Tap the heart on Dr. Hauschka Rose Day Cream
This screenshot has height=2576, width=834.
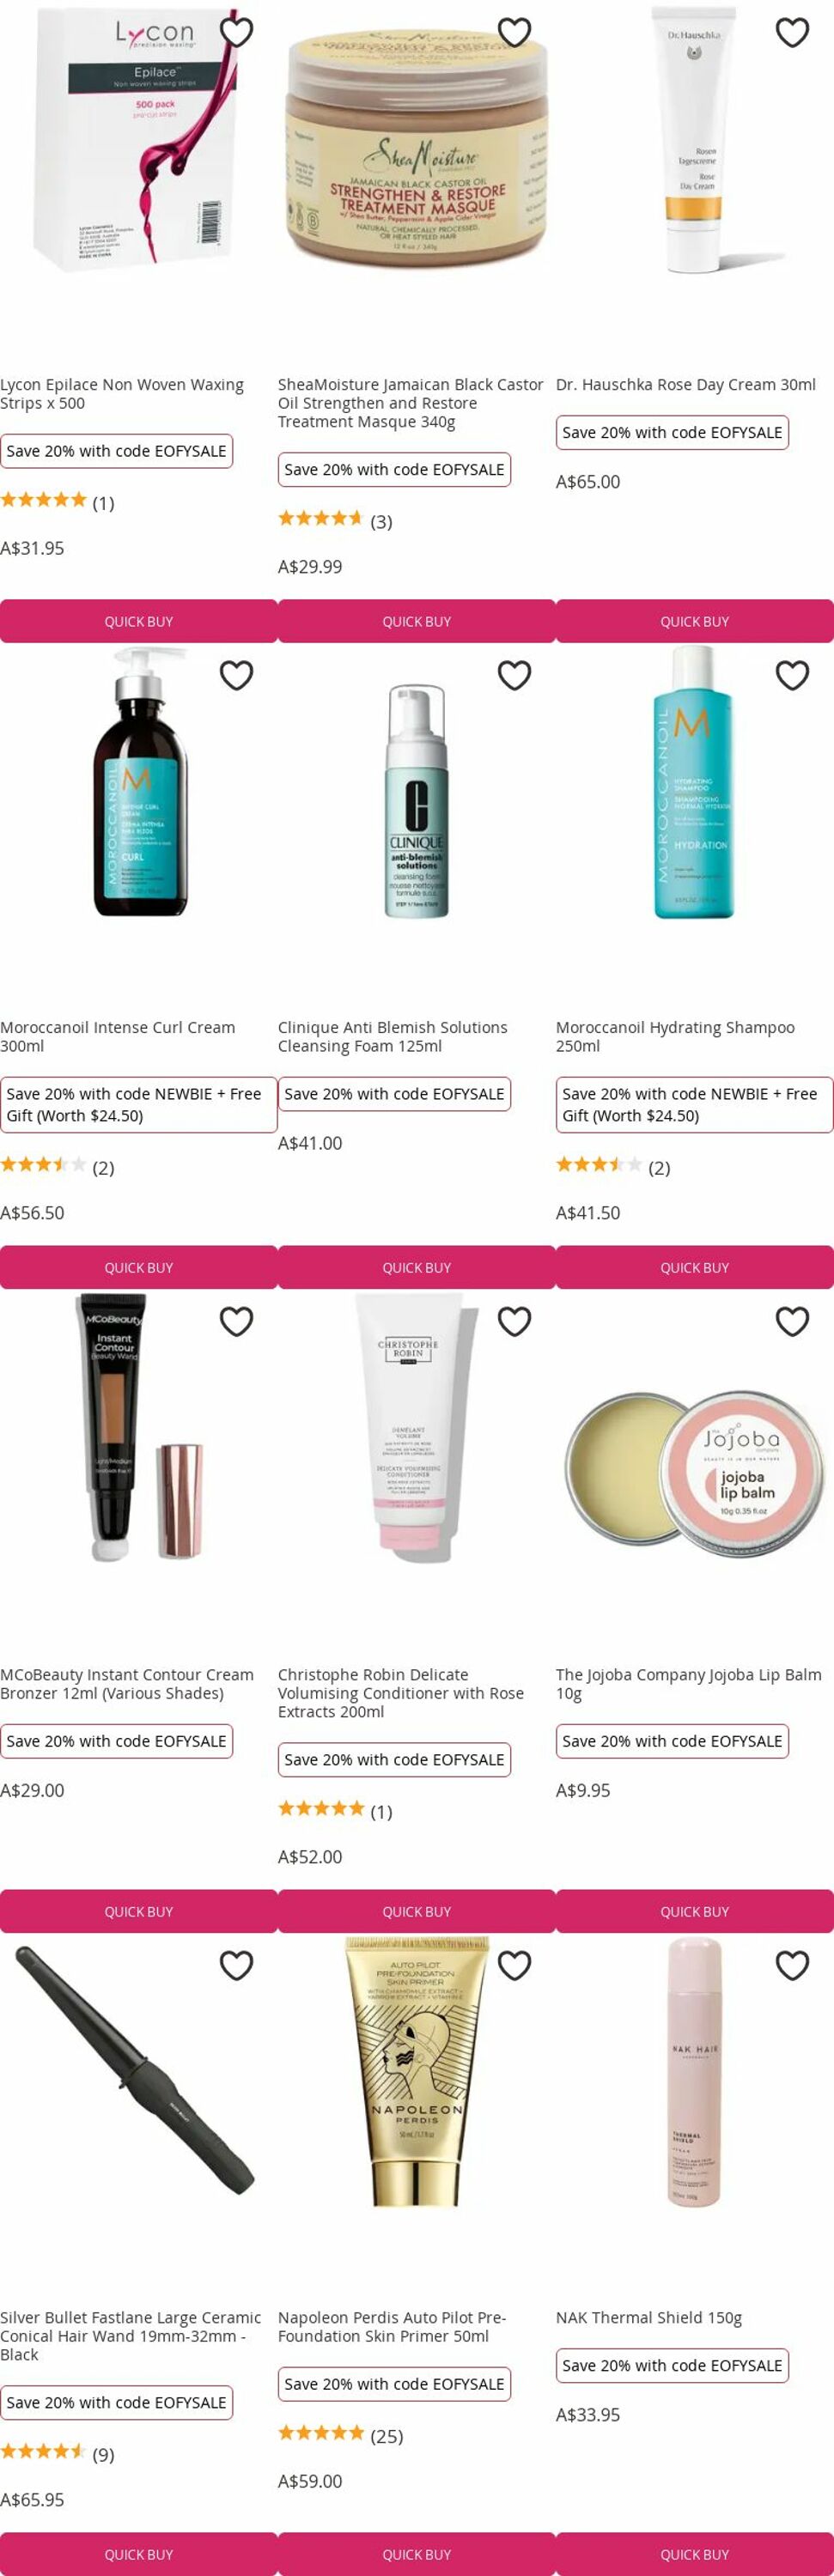[x=792, y=32]
